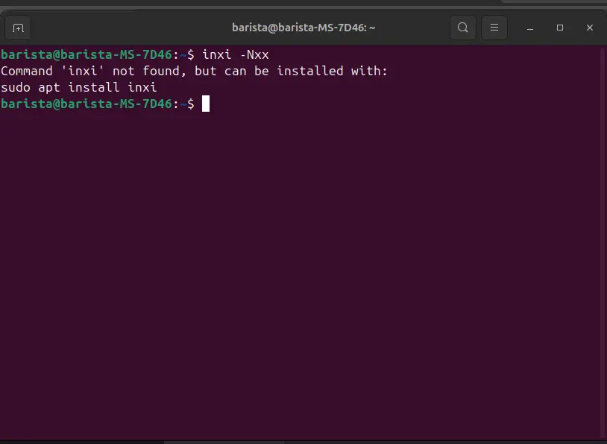Open a new terminal tab
The width and height of the screenshot is (607, 444).
pos(18,28)
